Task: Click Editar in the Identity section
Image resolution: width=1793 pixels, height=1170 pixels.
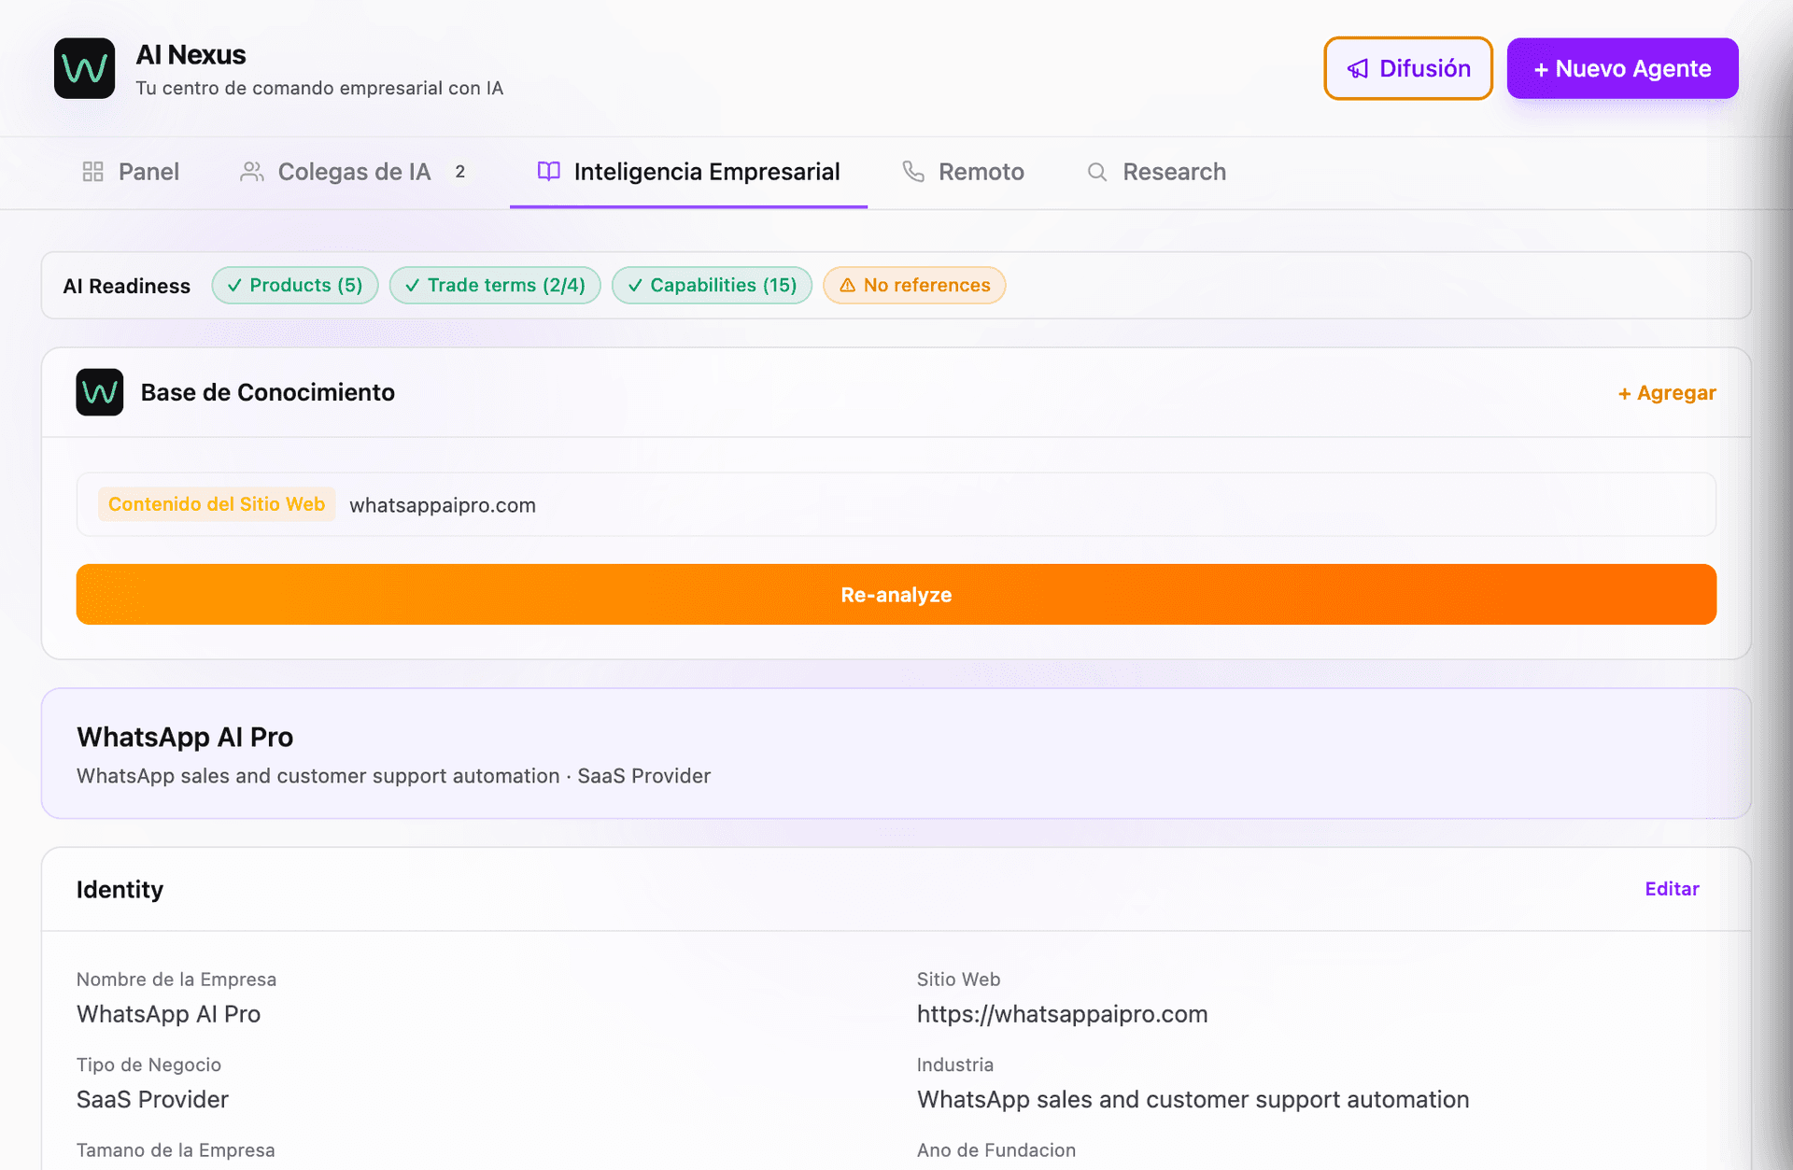Action: tap(1672, 889)
